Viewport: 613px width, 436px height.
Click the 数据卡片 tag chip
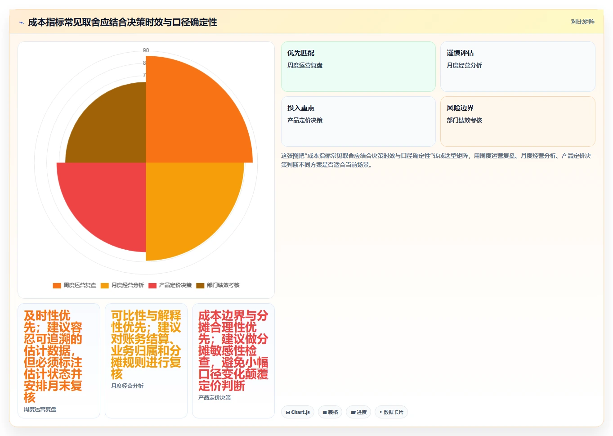coord(391,412)
